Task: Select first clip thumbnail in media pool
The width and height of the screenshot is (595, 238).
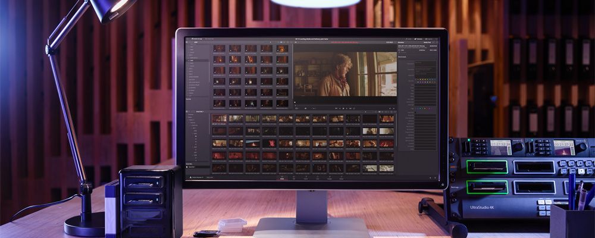Action: (x=220, y=118)
